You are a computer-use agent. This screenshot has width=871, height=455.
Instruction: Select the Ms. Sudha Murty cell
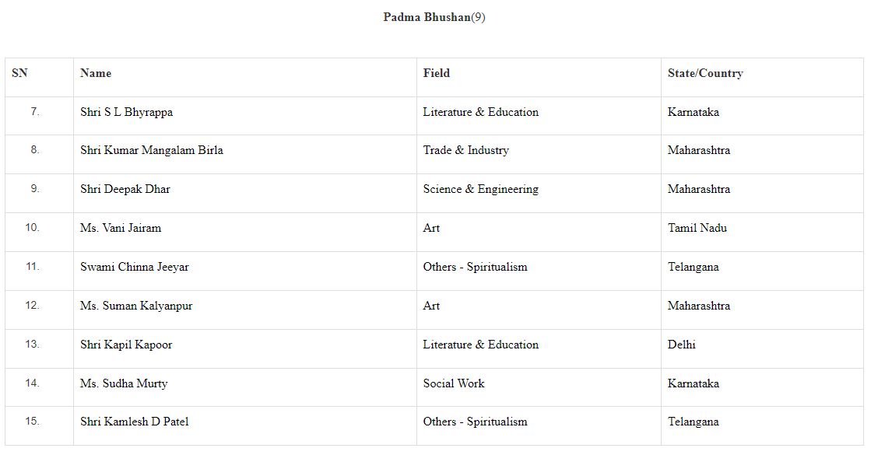[x=124, y=383]
